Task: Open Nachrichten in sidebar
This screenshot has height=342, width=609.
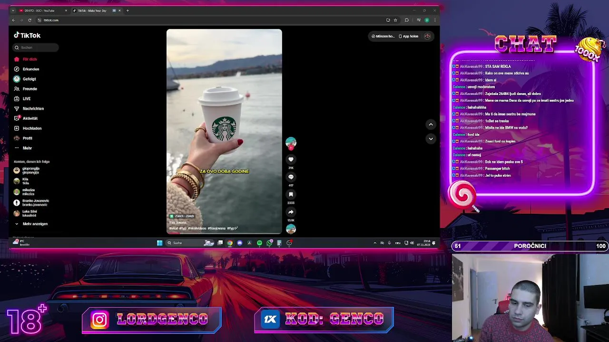Action: coord(29,109)
